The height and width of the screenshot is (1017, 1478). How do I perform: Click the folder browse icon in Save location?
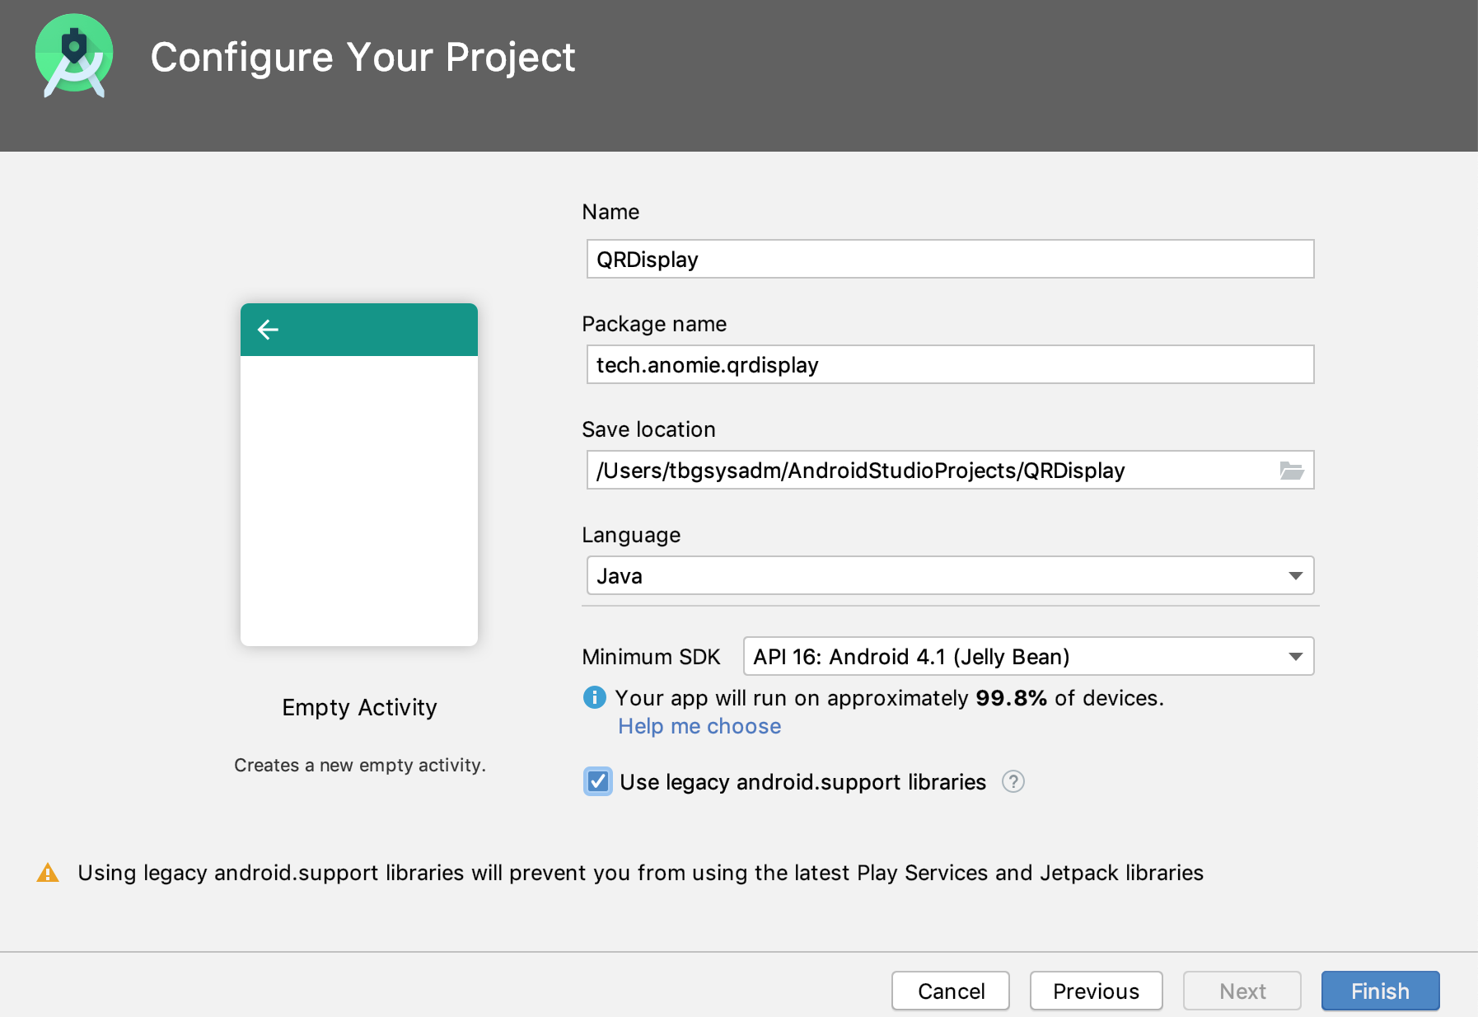[1291, 471]
